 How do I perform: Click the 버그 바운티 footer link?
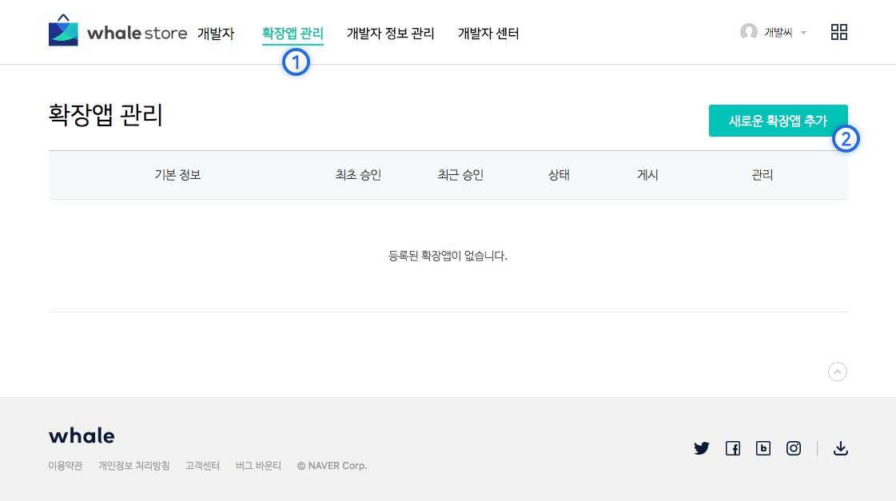[x=258, y=466]
